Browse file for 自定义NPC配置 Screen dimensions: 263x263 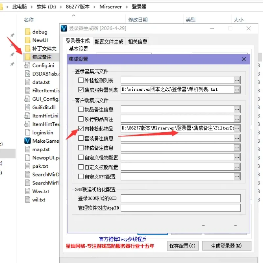click(x=237, y=177)
